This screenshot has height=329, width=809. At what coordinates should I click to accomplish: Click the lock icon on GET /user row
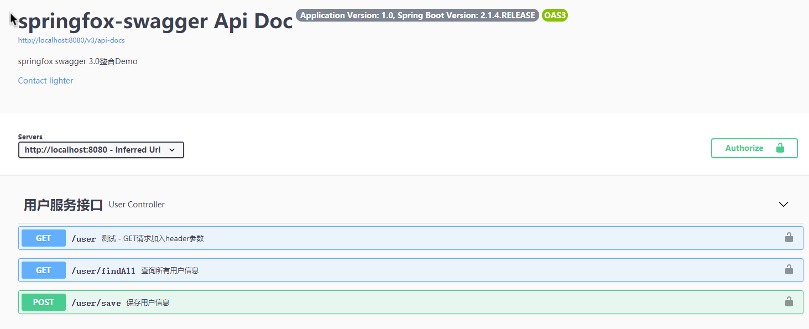click(x=789, y=237)
